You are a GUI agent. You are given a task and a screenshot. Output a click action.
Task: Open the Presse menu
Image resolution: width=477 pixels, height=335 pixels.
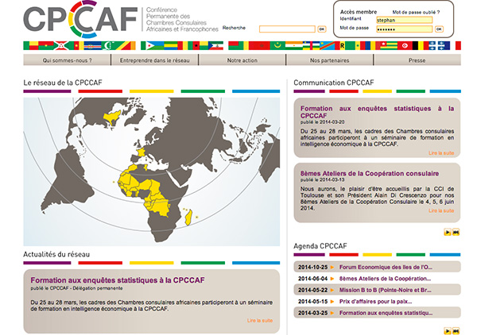(x=417, y=60)
